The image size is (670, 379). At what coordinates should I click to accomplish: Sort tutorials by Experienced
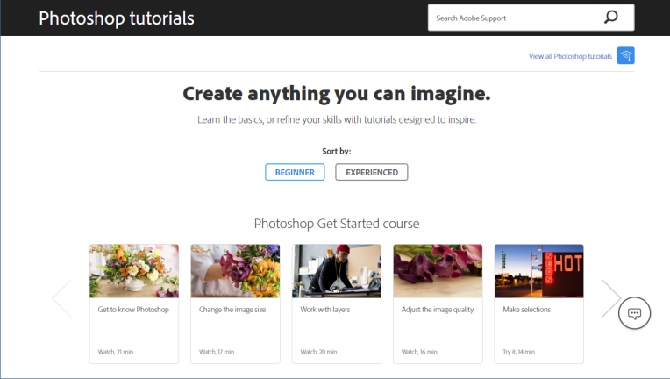pyautogui.click(x=372, y=172)
